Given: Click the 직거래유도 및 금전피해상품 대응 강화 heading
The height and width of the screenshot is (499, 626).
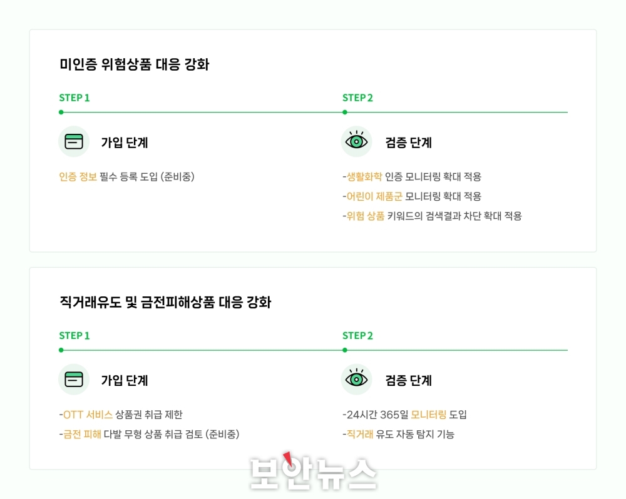Looking at the screenshot, I should tap(165, 302).
